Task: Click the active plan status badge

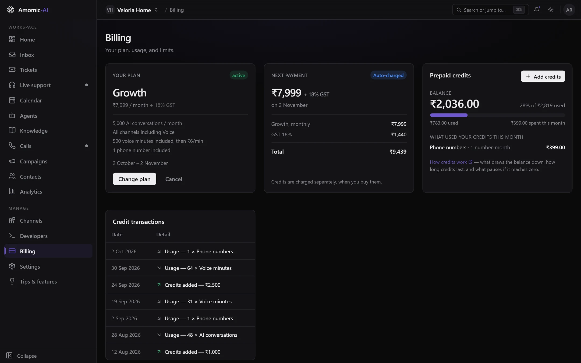Action: click(239, 75)
